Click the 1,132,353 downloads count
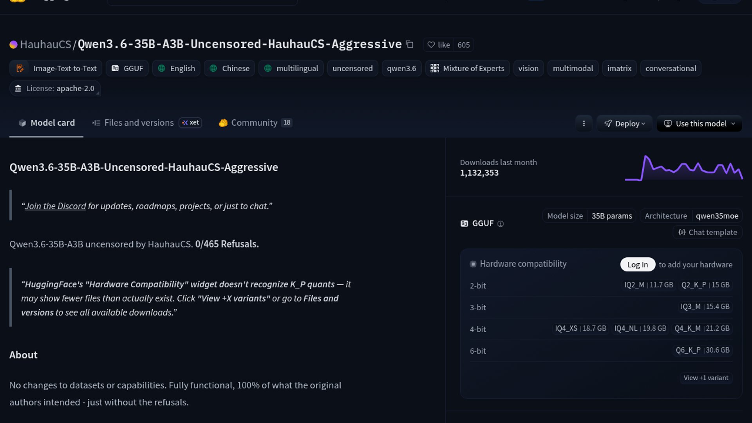This screenshot has height=423, width=752. 479,173
